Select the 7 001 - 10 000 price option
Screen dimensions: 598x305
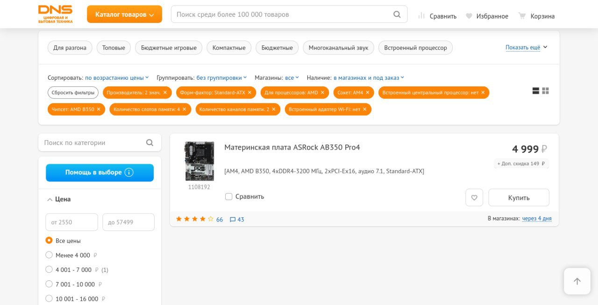pos(49,284)
